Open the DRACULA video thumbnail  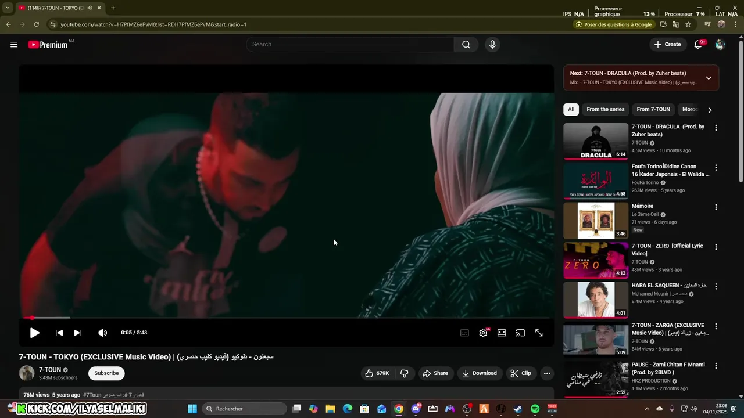(596, 141)
